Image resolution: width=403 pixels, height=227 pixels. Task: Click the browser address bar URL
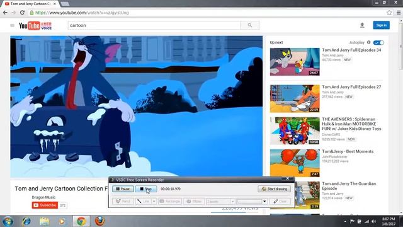(82, 13)
